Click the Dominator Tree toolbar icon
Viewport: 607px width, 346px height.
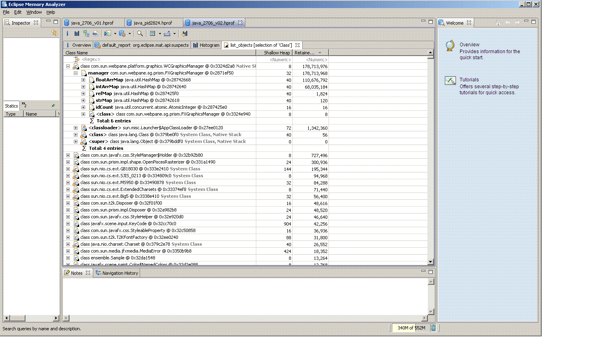pos(86,34)
